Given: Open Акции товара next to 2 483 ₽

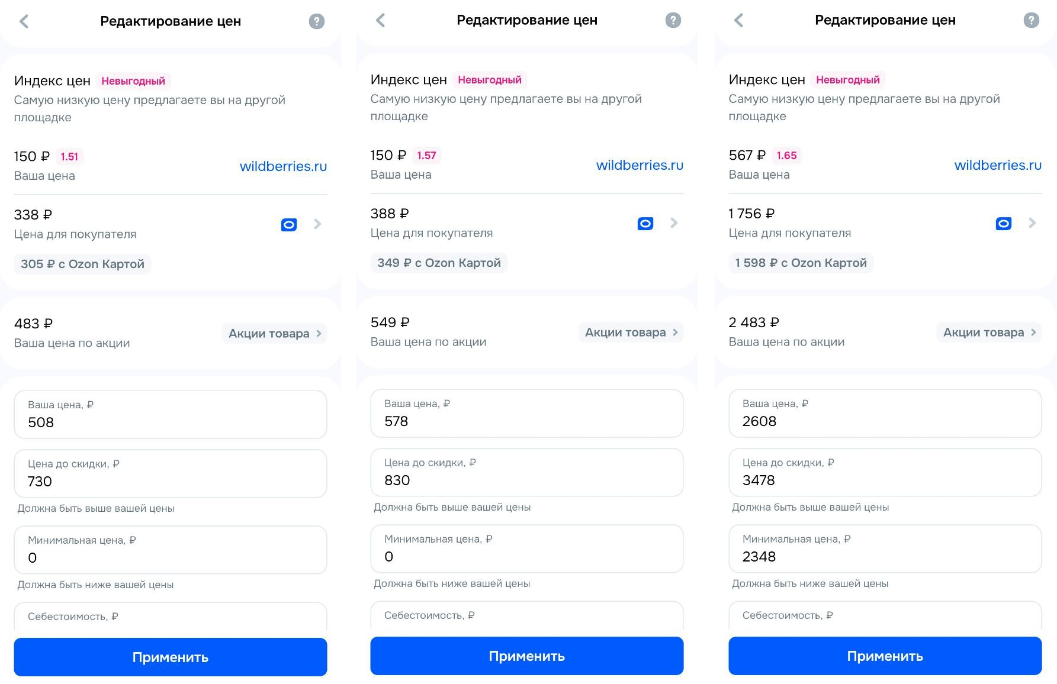Looking at the screenshot, I should point(989,333).
